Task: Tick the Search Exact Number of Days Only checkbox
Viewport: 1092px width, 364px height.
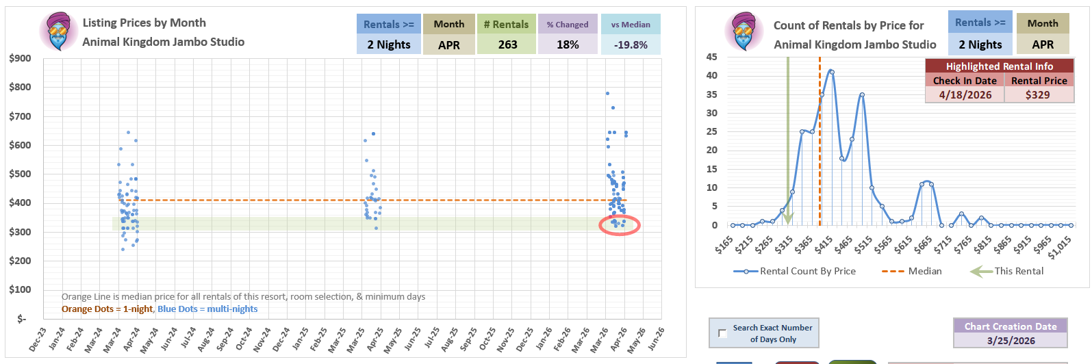Action: tap(722, 333)
